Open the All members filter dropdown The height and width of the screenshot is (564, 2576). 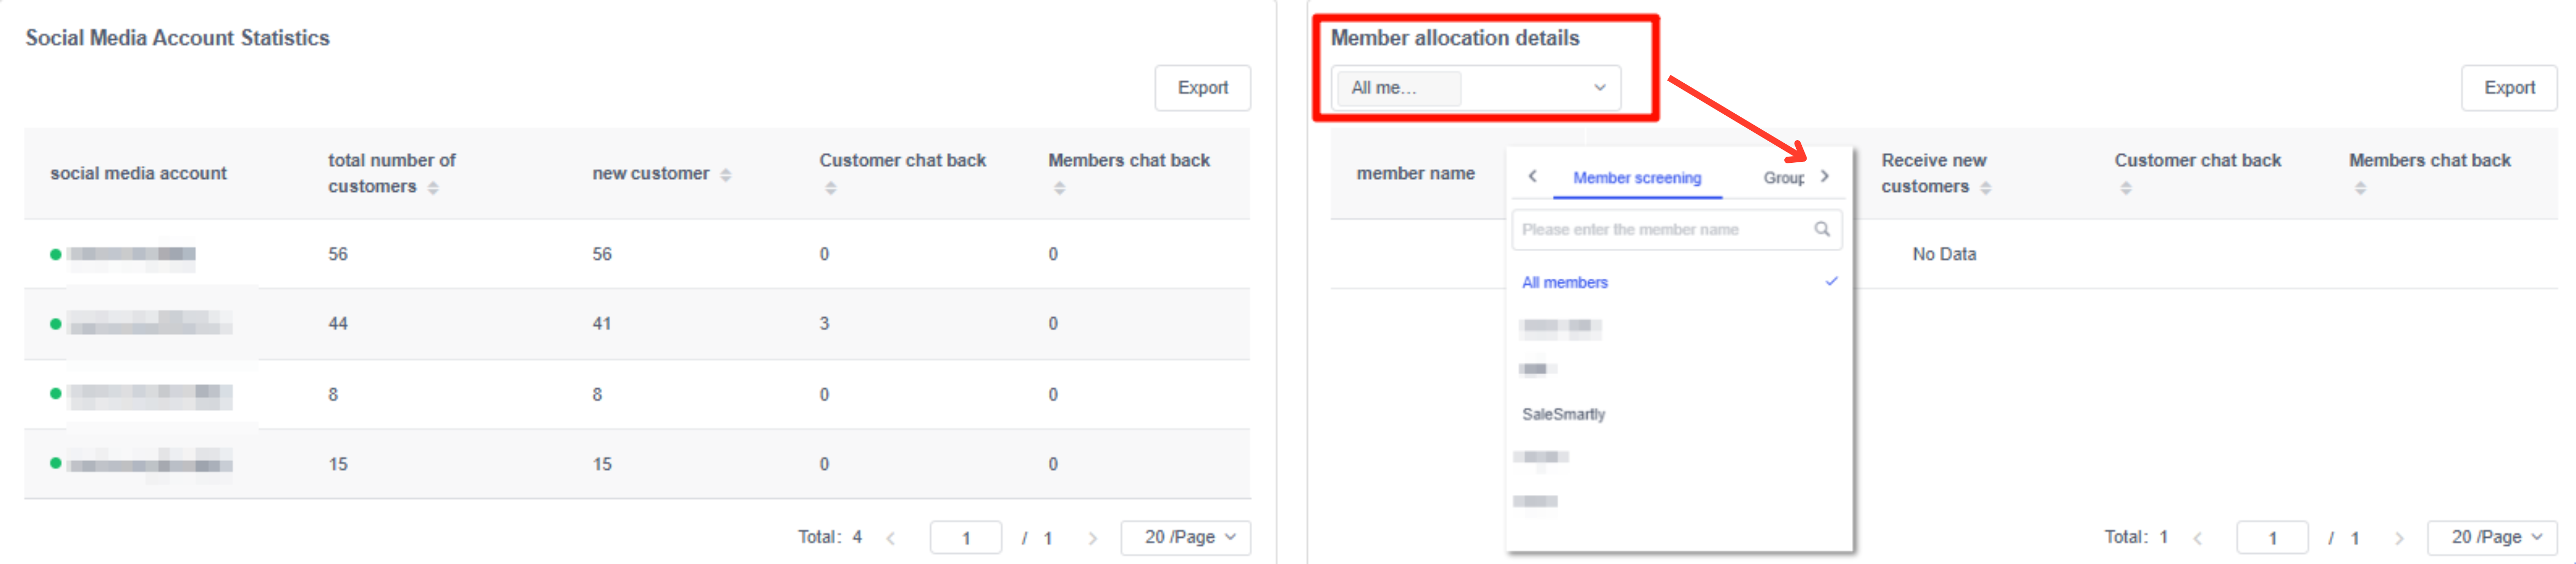click(1477, 88)
